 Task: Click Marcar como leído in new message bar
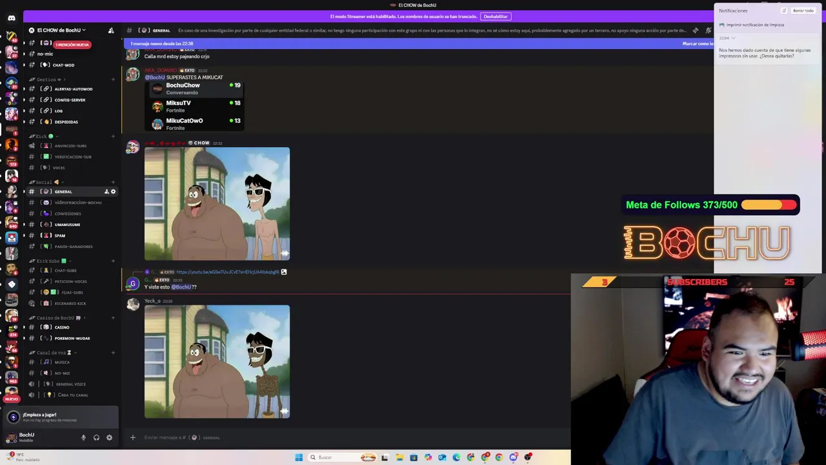coord(698,44)
